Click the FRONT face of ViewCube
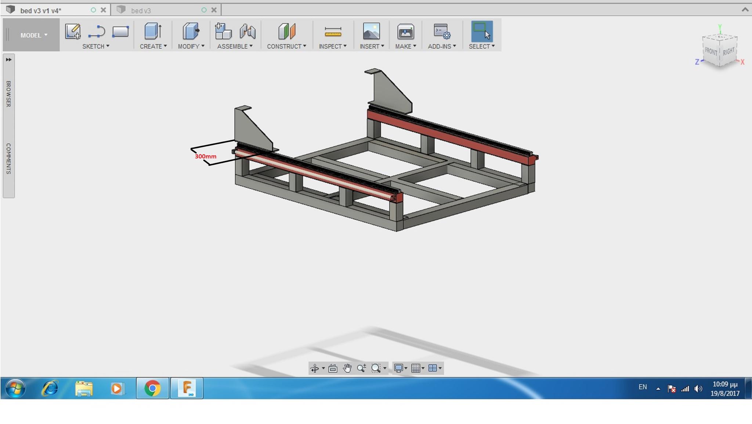Viewport: 752px width, 424px height. coord(711,51)
